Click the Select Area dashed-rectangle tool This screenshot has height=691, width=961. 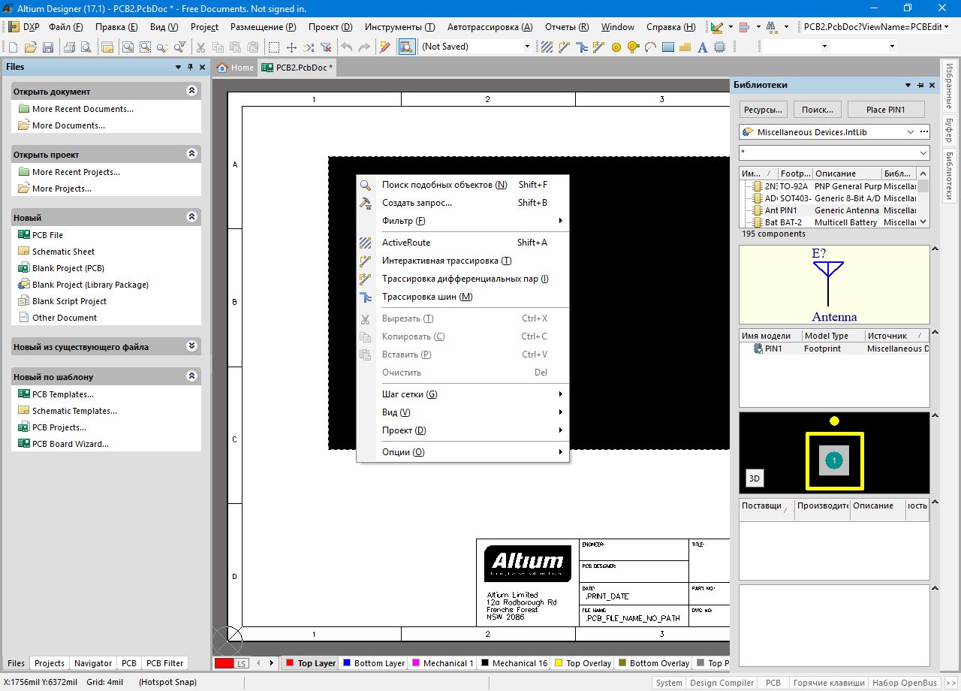tap(274, 47)
